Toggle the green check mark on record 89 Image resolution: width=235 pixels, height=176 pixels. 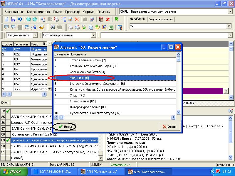pyautogui.click(x=8, y=140)
